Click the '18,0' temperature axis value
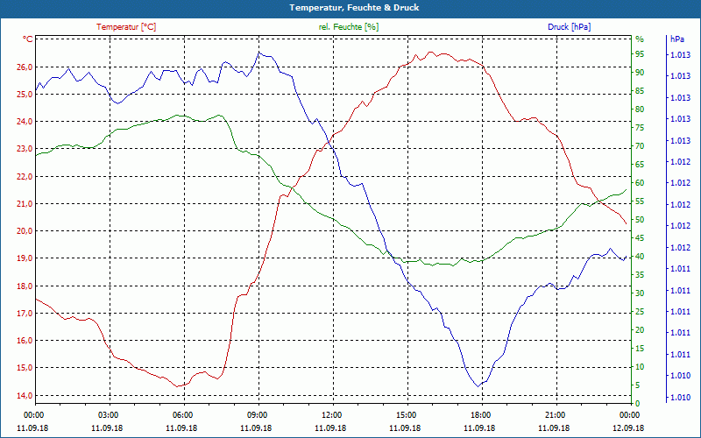Image resolution: width=701 pixels, height=438 pixels. (25, 286)
